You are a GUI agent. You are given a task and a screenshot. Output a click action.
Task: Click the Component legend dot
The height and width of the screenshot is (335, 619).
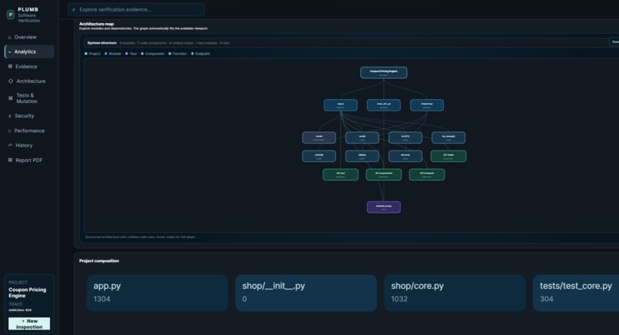click(142, 54)
